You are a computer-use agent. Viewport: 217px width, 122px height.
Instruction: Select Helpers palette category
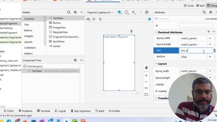click(x=28, y=54)
